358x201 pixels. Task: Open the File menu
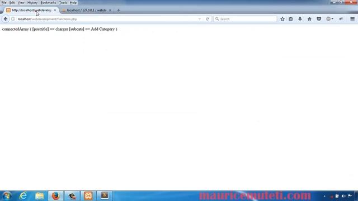click(x=4, y=3)
